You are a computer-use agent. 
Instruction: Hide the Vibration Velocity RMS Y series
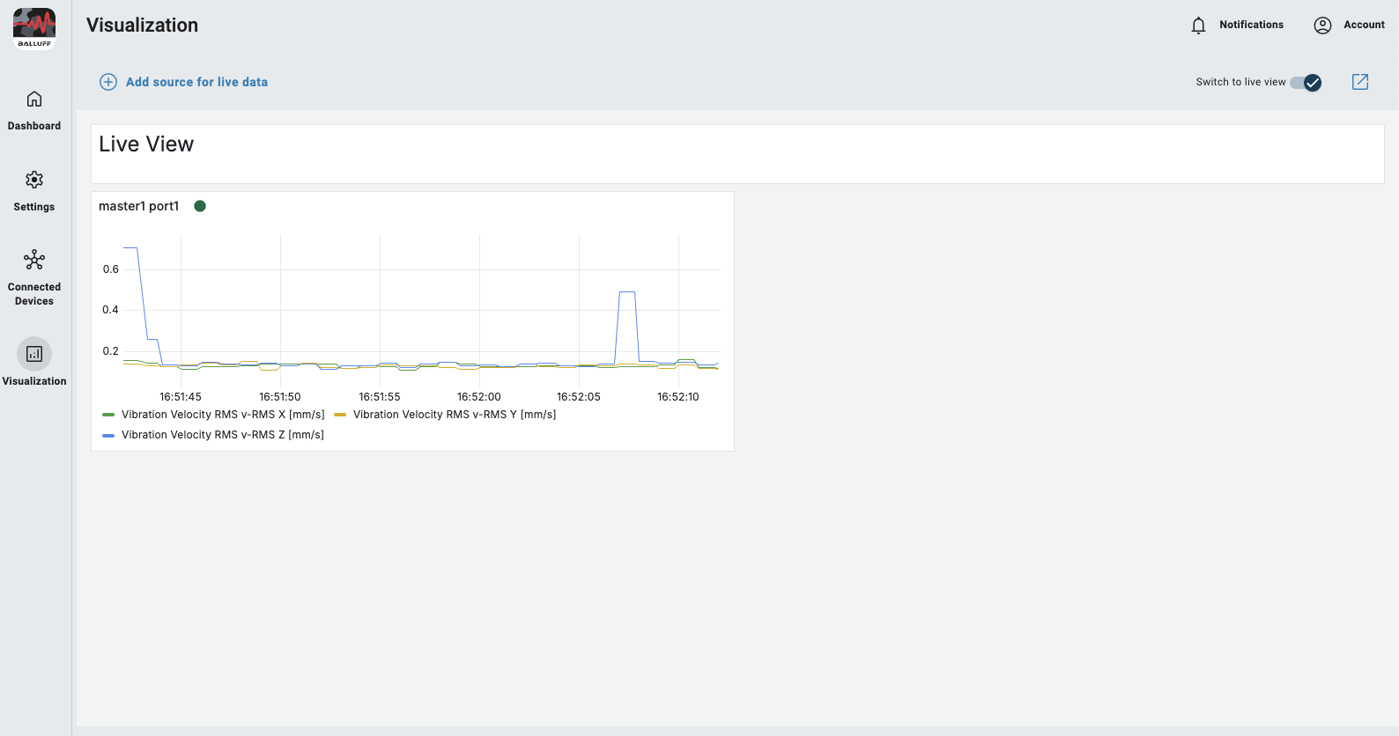pyautogui.click(x=454, y=415)
